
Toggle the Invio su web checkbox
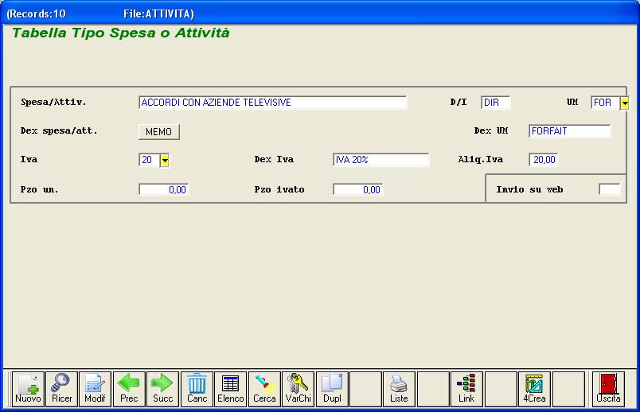click(x=610, y=189)
